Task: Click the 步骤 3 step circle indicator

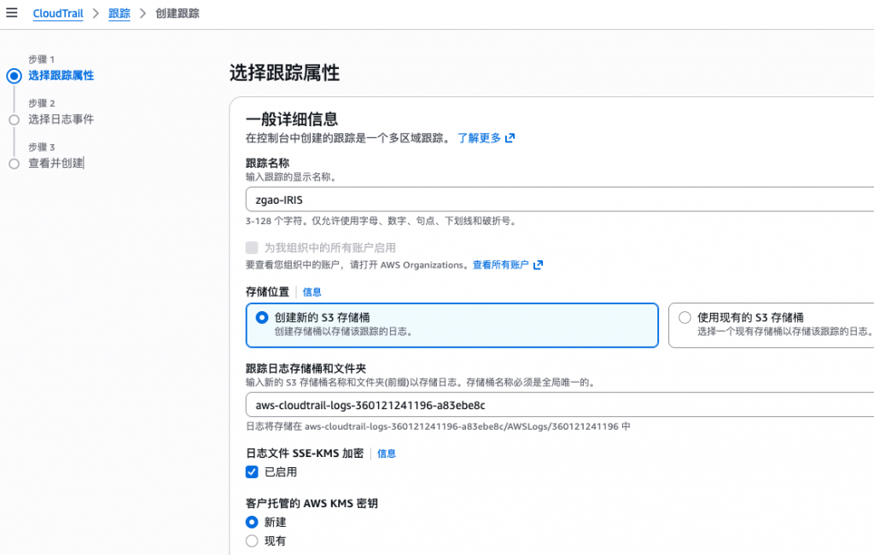Action: 14,164
